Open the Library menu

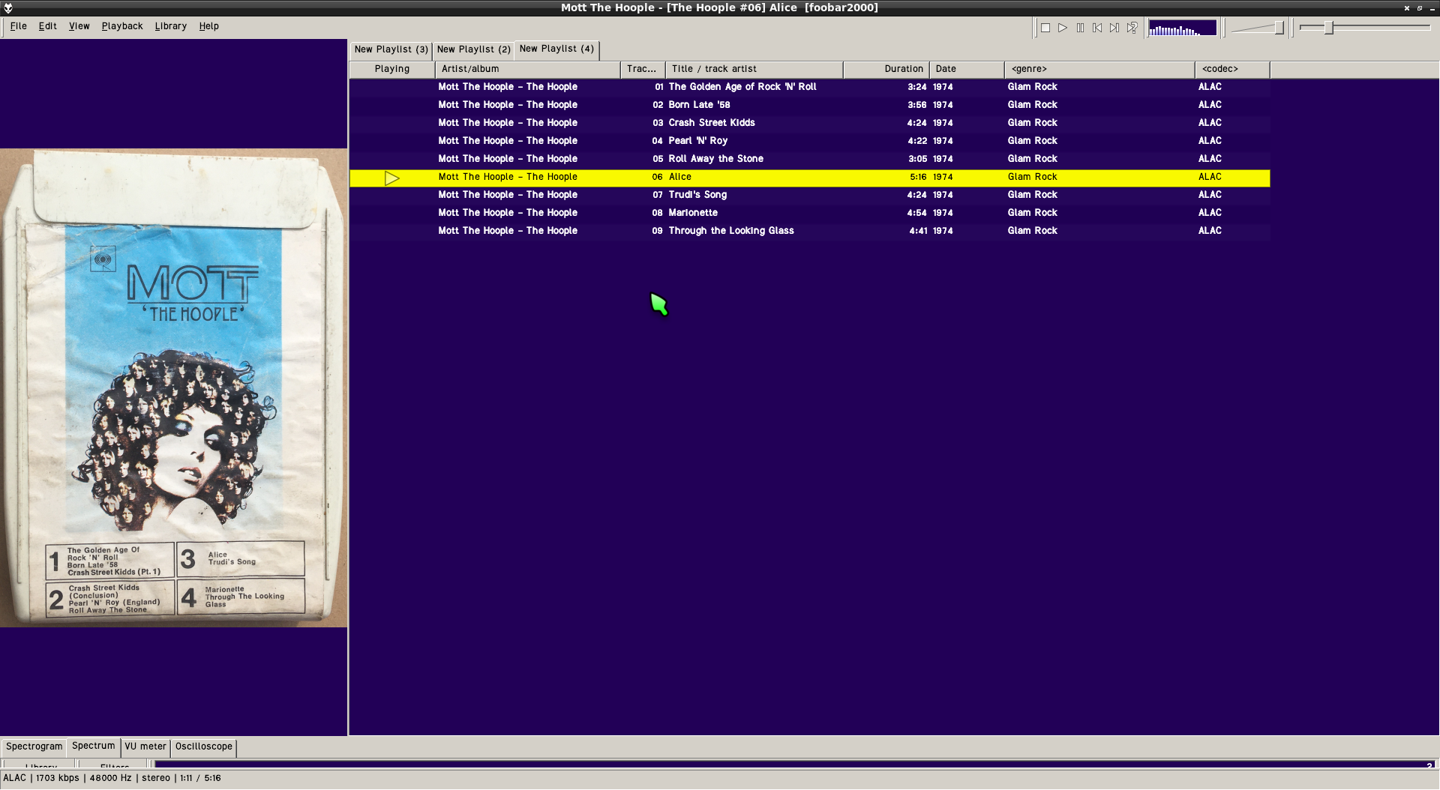171,26
